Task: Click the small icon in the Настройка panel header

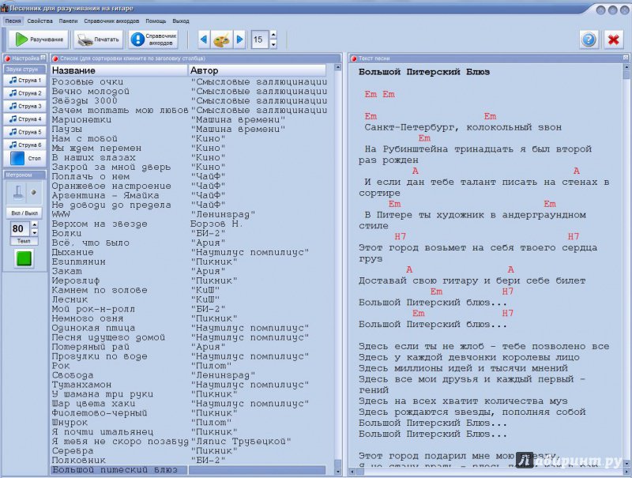Action: [43, 58]
